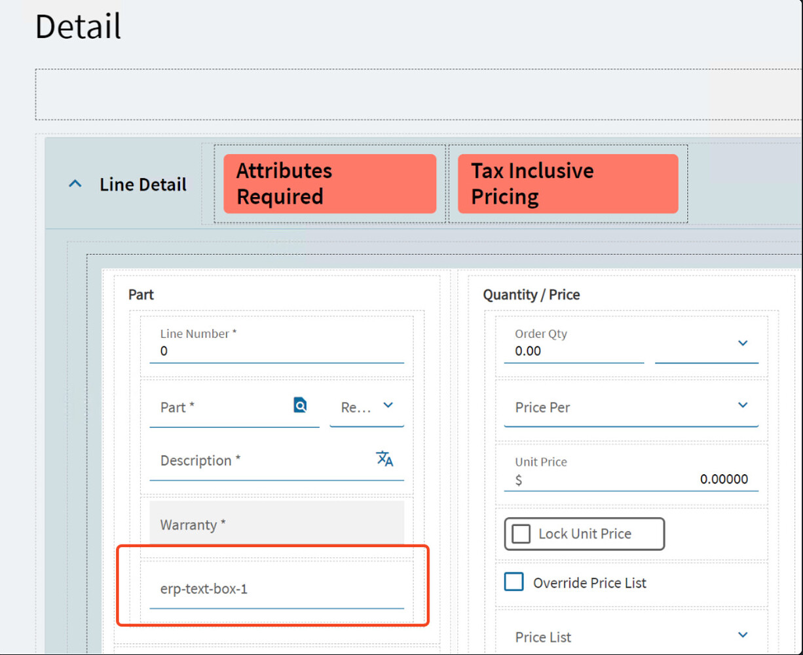
Task: Click the Warranty field
Action: click(x=275, y=524)
